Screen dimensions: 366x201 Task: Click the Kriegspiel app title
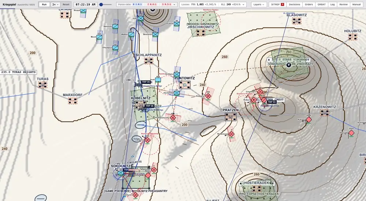tap(9, 4)
